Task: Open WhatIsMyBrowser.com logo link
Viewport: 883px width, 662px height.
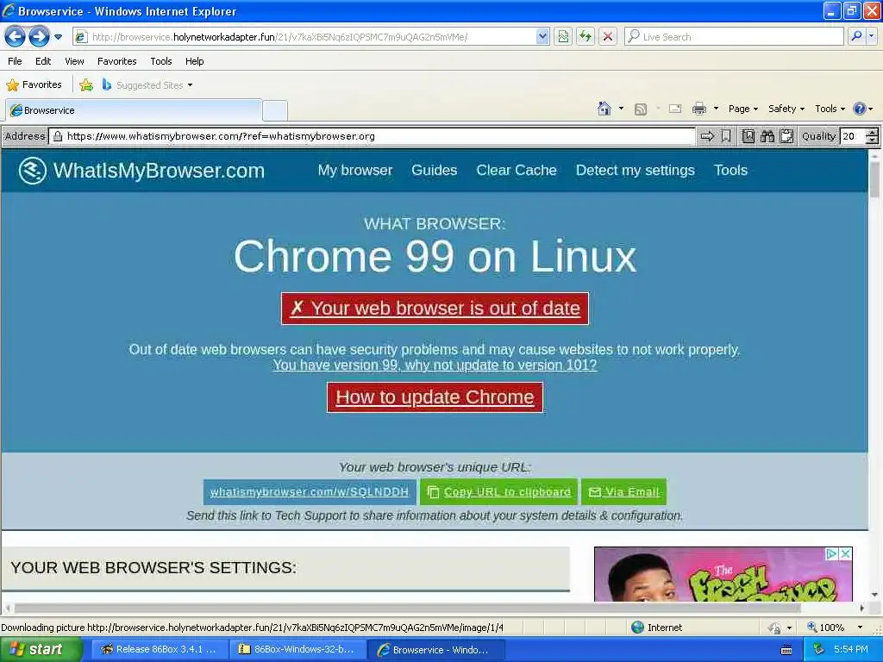Action: coord(141,171)
